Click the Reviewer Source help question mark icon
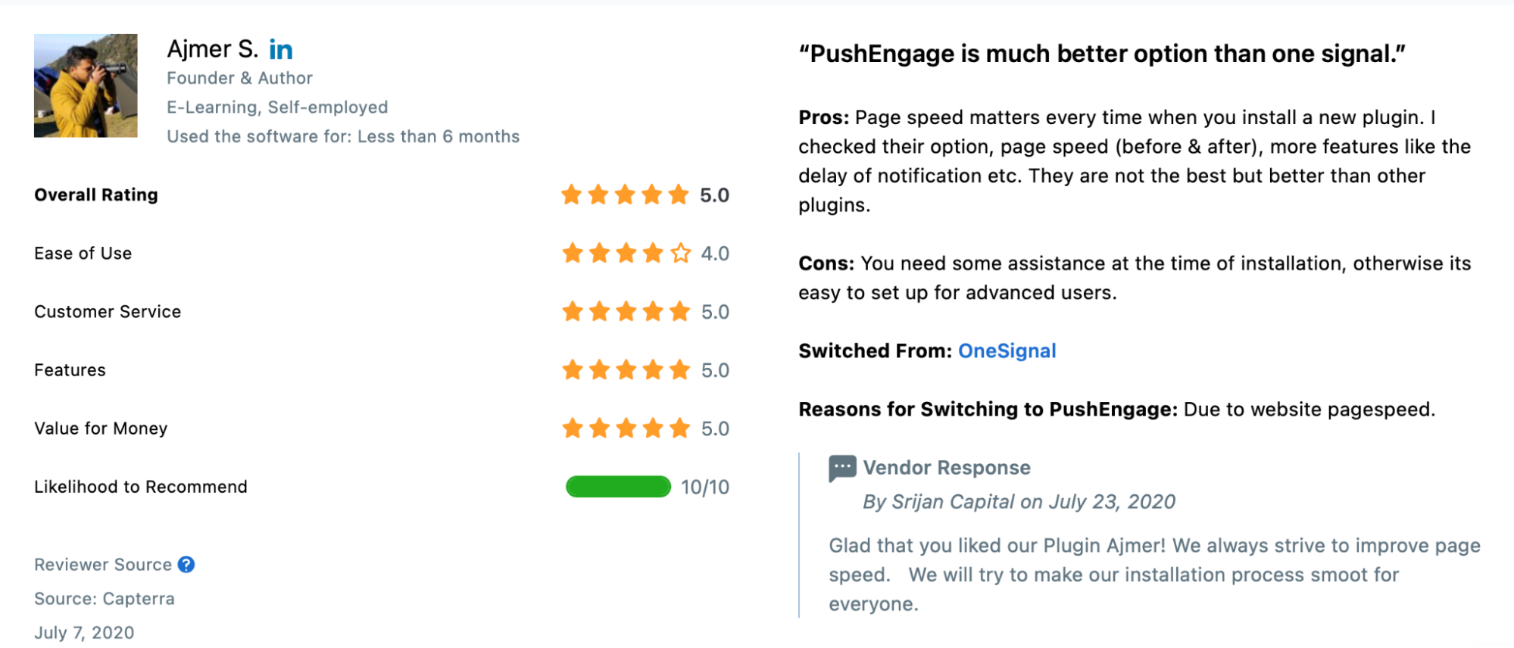 [186, 565]
